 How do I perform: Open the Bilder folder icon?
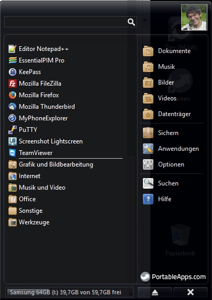click(x=148, y=82)
